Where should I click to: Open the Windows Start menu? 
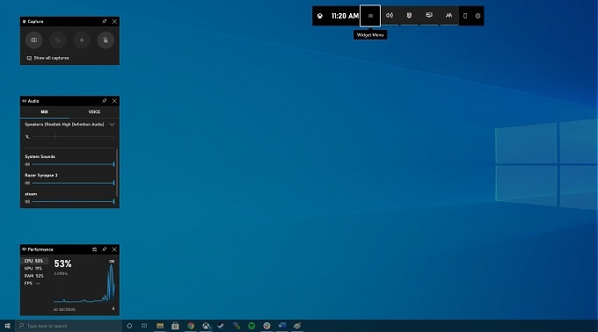(x=7, y=326)
